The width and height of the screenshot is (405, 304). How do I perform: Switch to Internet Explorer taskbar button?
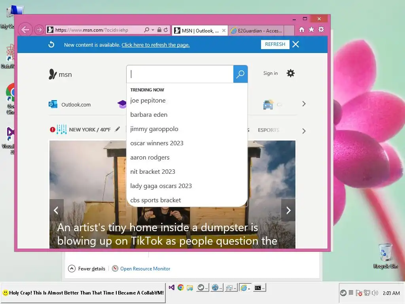coord(245,287)
